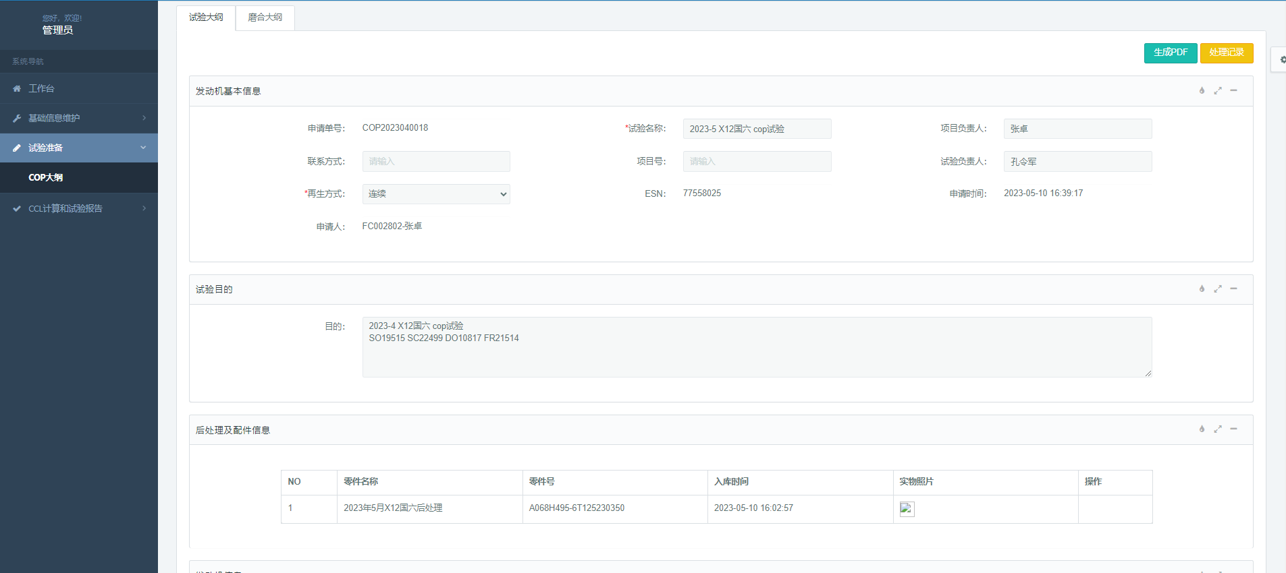
Task: Expand 发动机基本信息 panel to fullscreen
Action: [1218, 90]
